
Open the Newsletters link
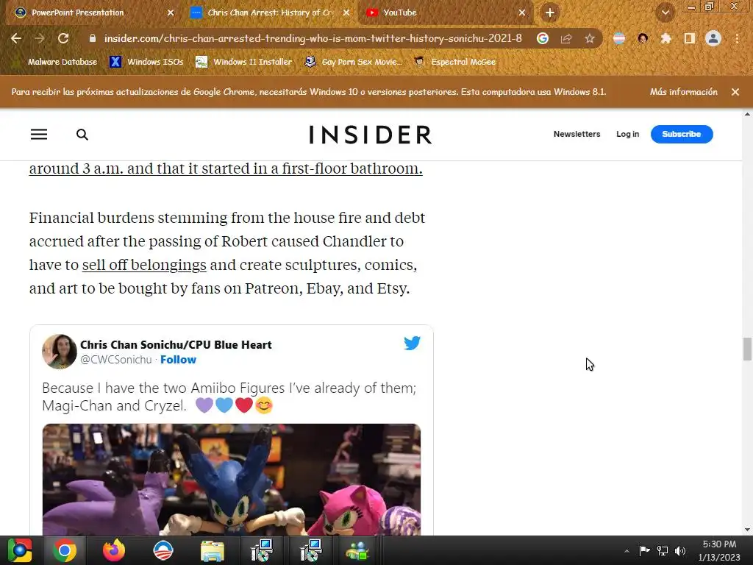(577, 134)
